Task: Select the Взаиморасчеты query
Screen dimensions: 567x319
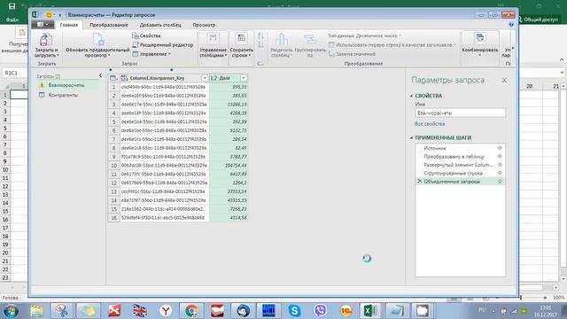Action: click(67, 85)
